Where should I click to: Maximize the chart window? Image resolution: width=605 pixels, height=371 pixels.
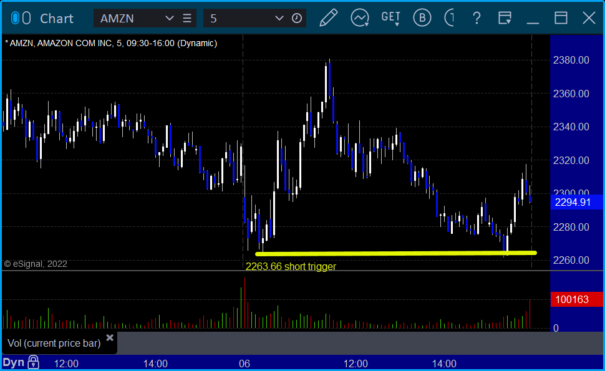[561, 17]
